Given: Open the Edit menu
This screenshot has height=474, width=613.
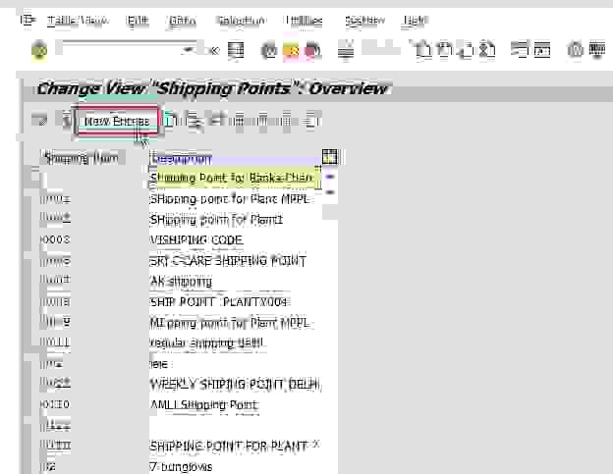Looking at the screenshot, I should (x=138, y=21).
